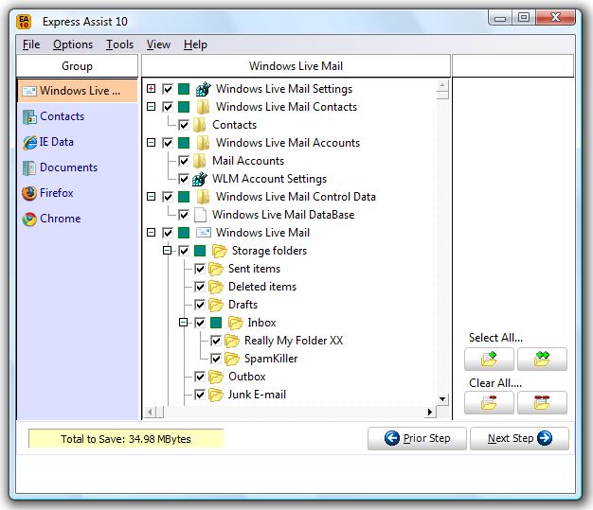Click the Clear All button with single red minus
593x510 pixels.
[x=489, y=404]
